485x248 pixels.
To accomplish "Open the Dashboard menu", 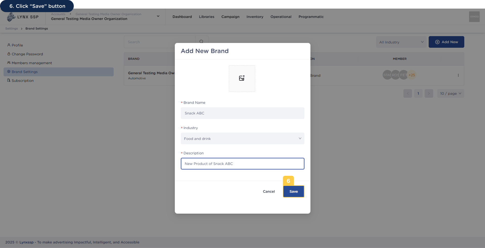I will click(182, 17).
